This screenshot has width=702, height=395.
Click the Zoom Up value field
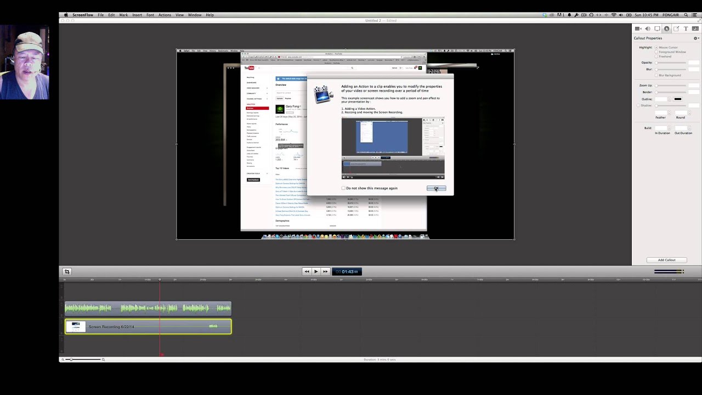pyautogui.click(x=694, y=86)
